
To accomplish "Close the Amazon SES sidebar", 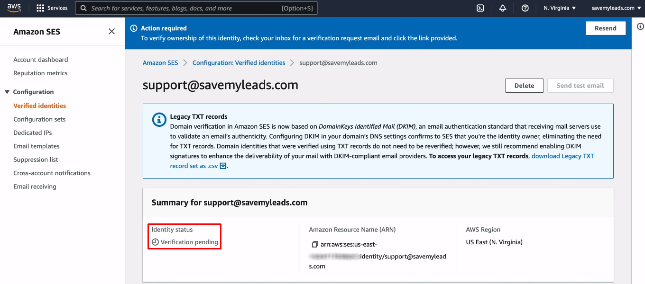I will [111, 31].
